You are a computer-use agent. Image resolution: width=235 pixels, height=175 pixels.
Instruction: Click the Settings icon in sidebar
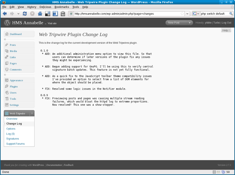click(x=7, y=105)
